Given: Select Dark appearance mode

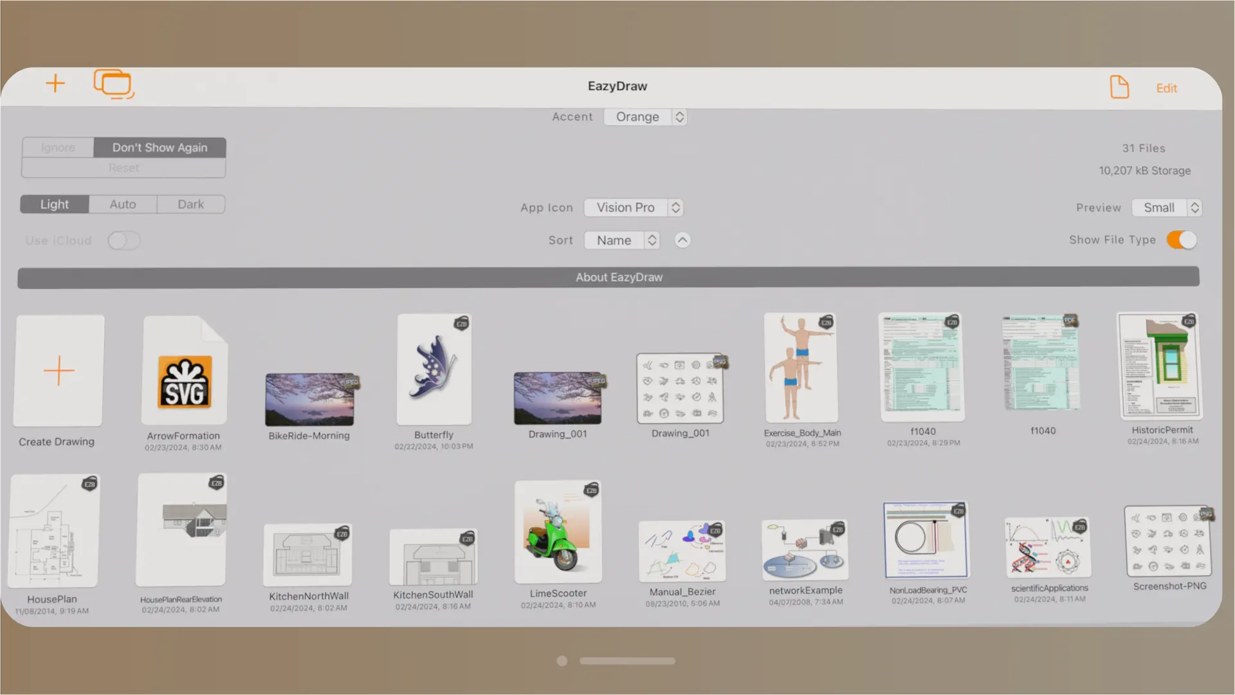Looking at the screenshot, I should tap(190, 204).
